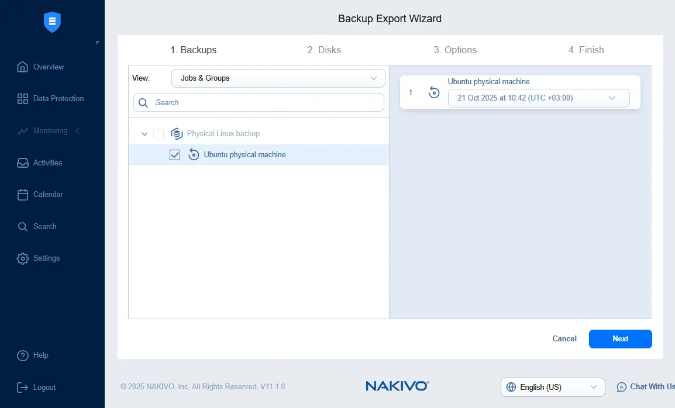Viewport: 675px width, 408px height.
Task: Toggle the Physical Linux backup checkbox
Action: [159, 133]
